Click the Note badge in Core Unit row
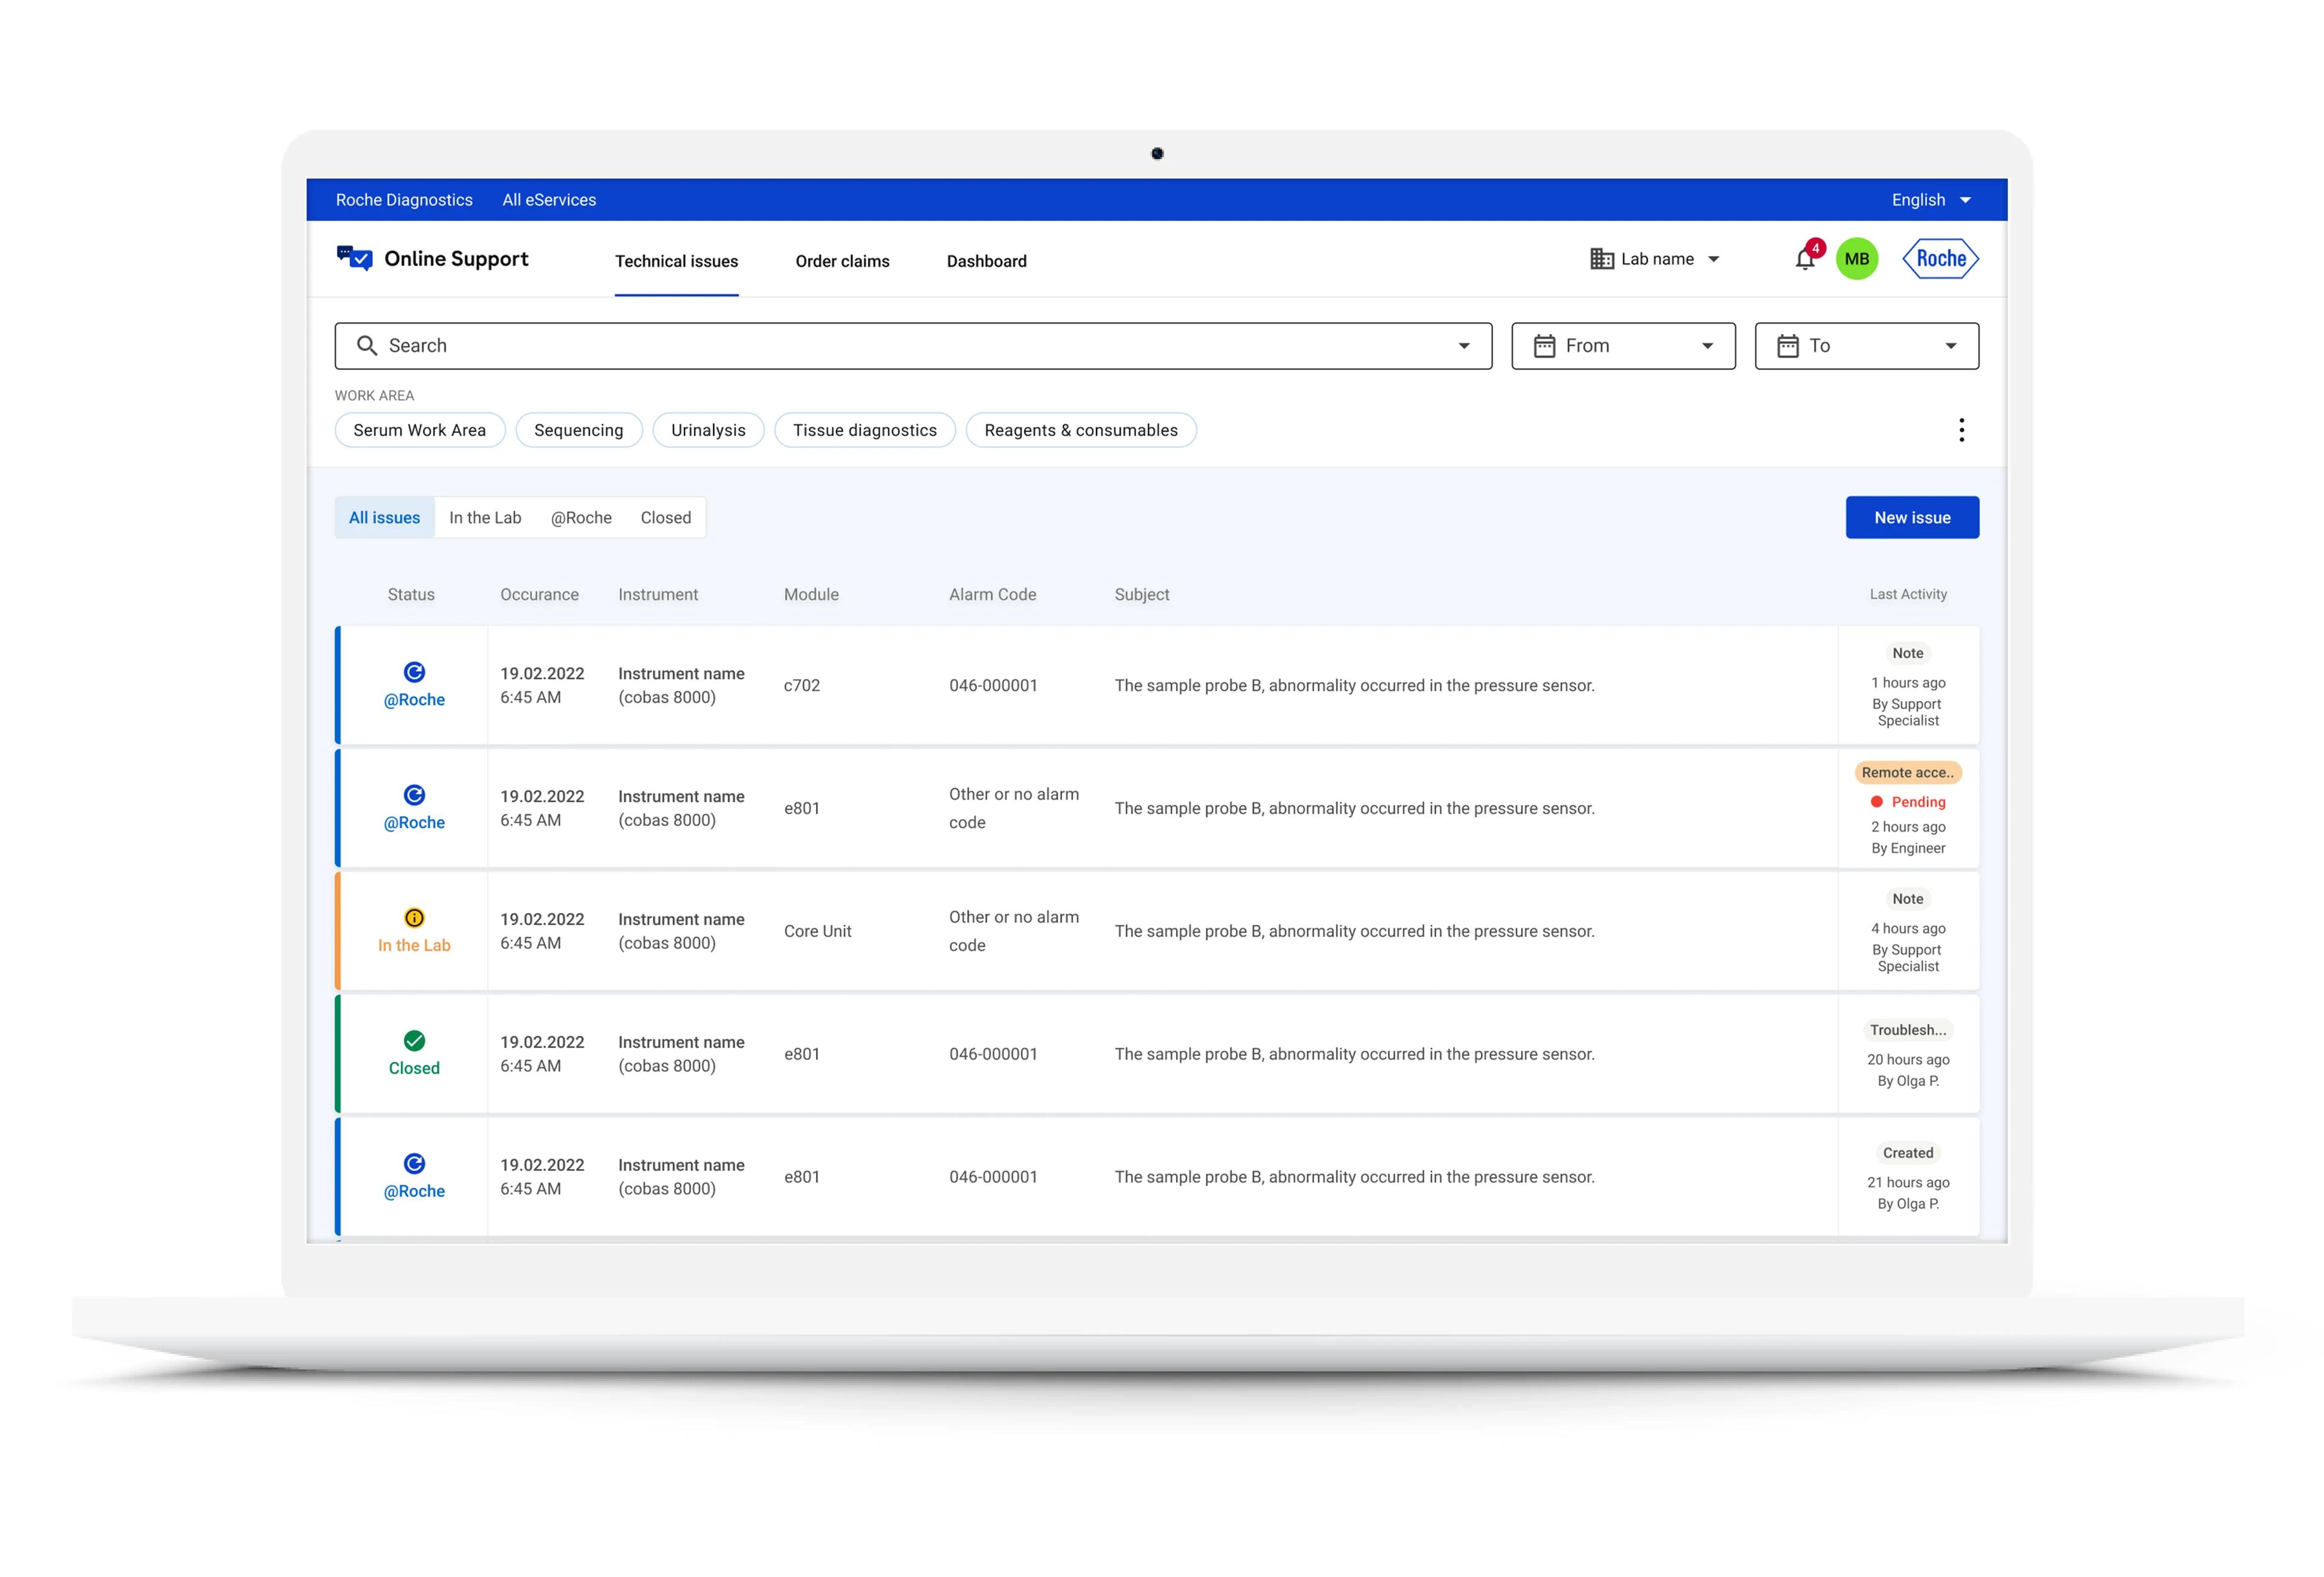This screenshot has width=2324, height=1577. pyautogui.click(x=1908, y=899)
